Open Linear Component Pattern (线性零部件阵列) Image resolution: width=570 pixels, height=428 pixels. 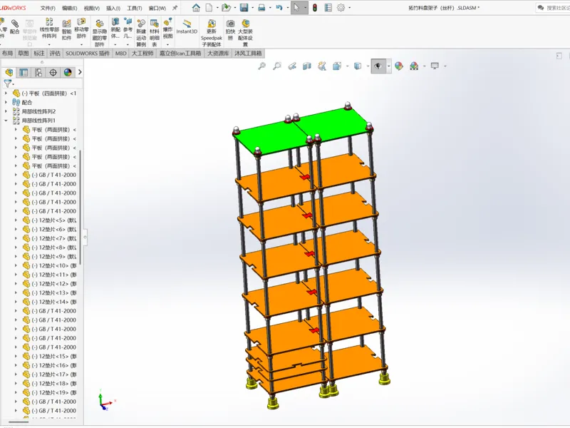(49, 28)
